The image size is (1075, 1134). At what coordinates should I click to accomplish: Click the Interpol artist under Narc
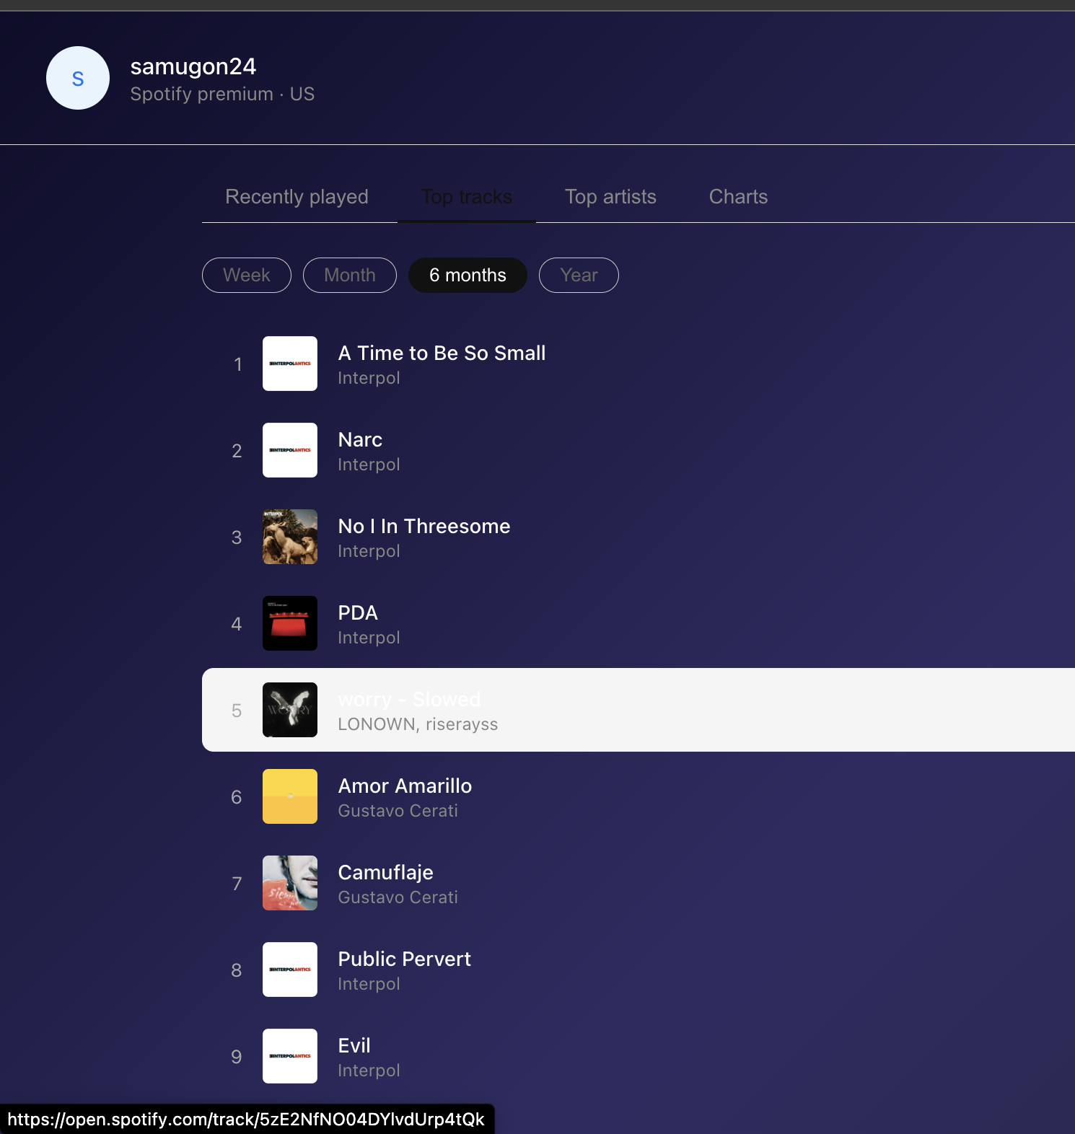[369, 465]
